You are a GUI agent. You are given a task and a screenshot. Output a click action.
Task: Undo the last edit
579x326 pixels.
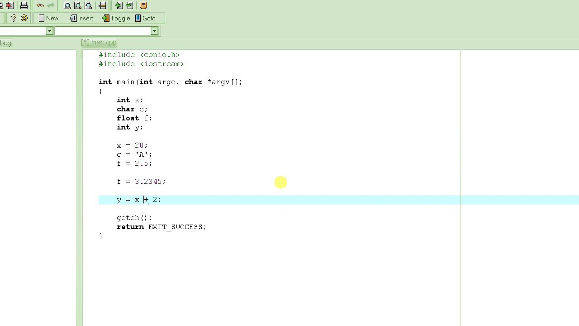pyautogui.click(x=40, y=5)
